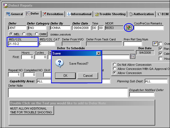The image size is (170, 128).
Task: Click the notes icon beside Prev Ref Seq Num
Action: (155, 44)
